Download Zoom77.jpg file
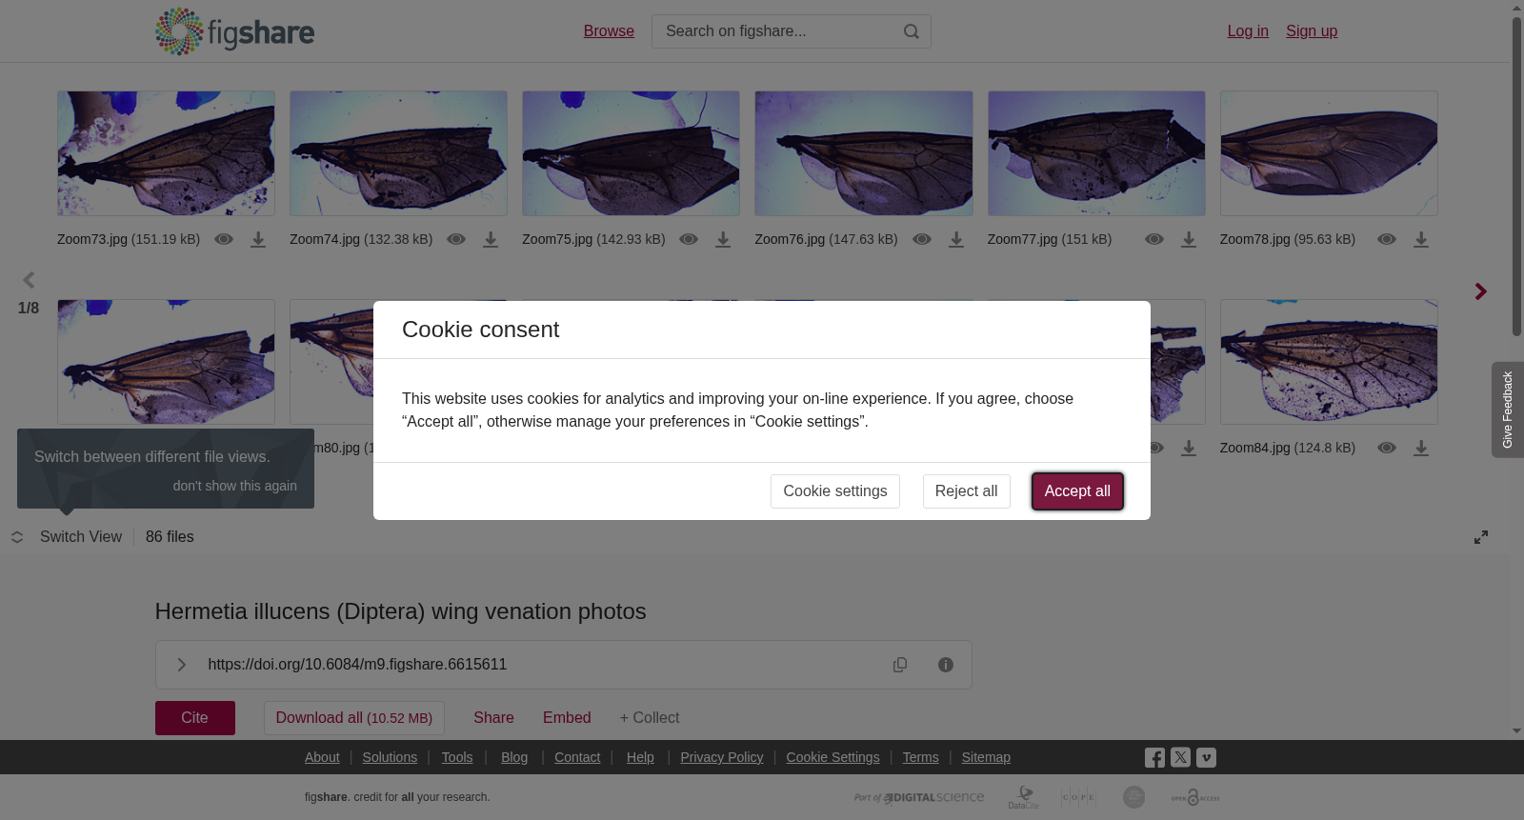1524x820 pixels. (x=1189, y=239)
